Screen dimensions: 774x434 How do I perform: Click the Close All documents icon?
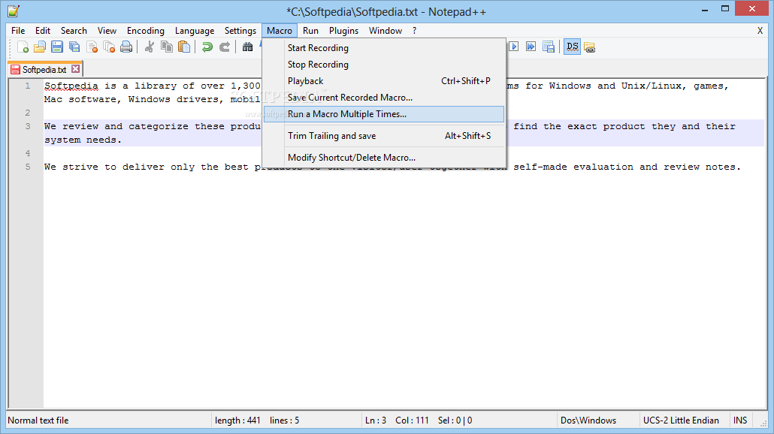pyautogui.click(x=109, y=47)
